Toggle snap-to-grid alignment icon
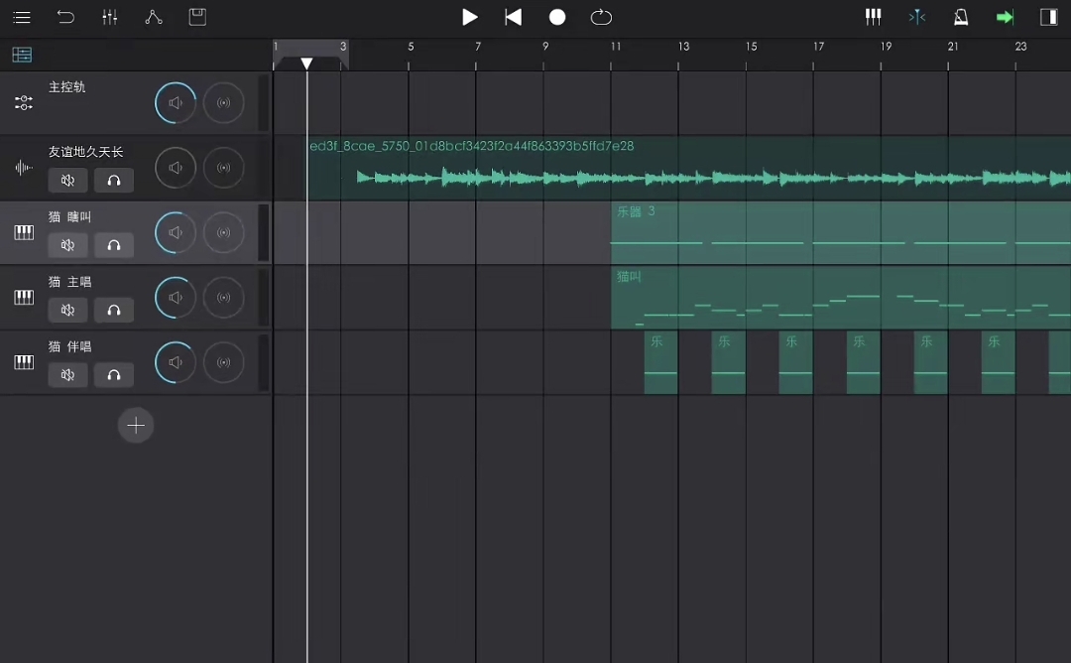 [x=916, y=17]
